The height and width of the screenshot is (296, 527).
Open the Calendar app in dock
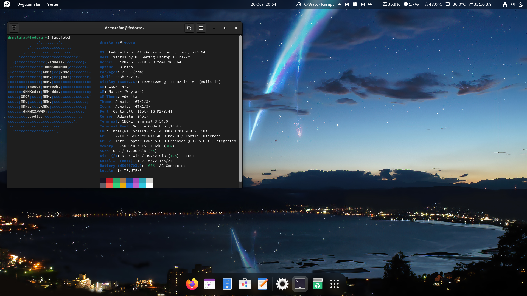pyautogui.click(x=210, y=284)
